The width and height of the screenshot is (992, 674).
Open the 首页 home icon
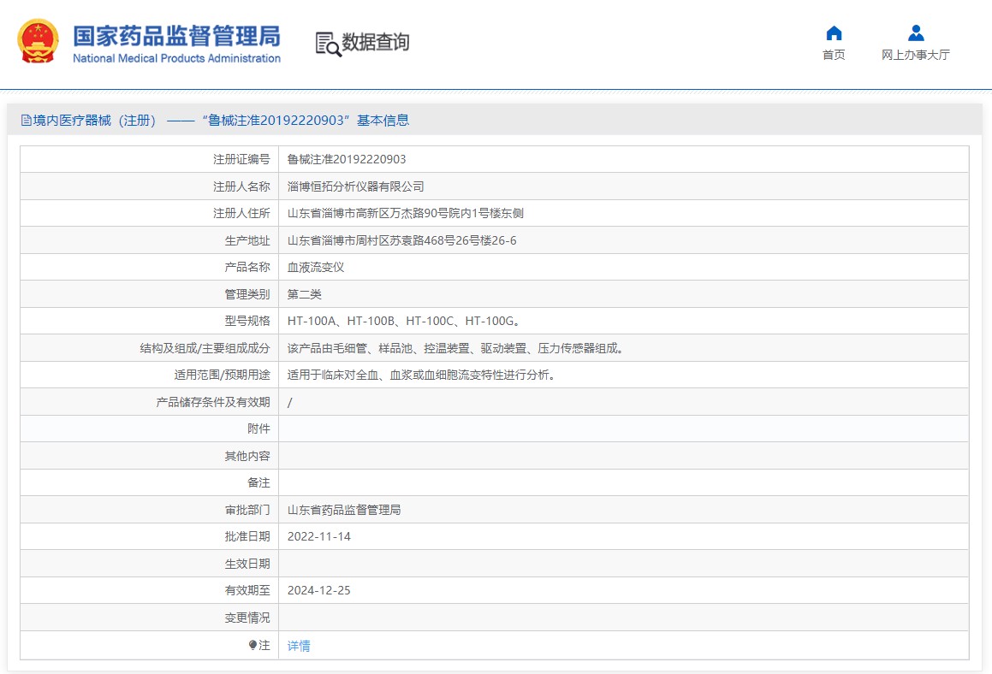834,33
